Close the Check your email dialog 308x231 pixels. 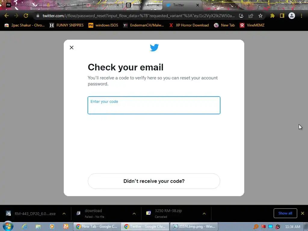click(72, 48)
